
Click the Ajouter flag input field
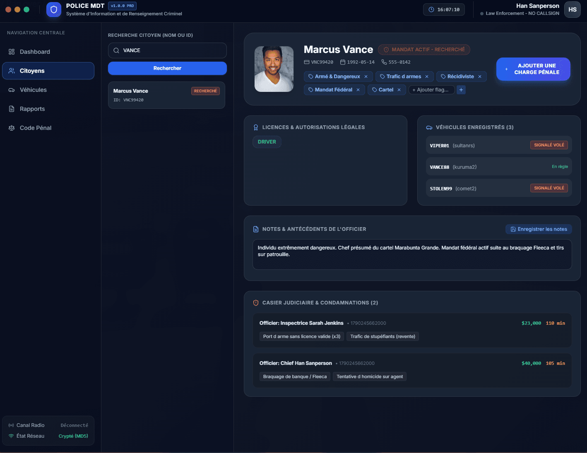(431, 90)
